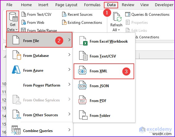The width and height of the screenshot is (175, 137).
Task: Expand the From Azure submenu arrow
Action: 69,70
